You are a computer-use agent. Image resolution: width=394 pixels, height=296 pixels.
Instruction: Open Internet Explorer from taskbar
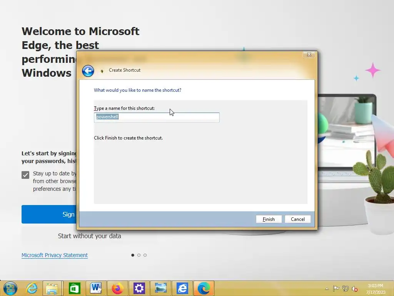(32, 288)
